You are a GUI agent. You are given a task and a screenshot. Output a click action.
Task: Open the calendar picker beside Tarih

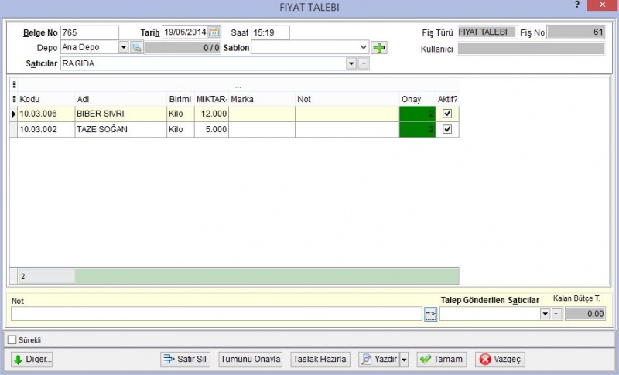(214, 32)
